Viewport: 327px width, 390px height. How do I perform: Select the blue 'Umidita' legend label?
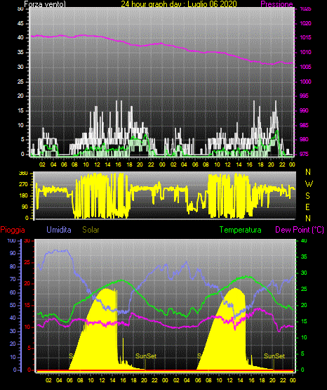click(59, 230)
